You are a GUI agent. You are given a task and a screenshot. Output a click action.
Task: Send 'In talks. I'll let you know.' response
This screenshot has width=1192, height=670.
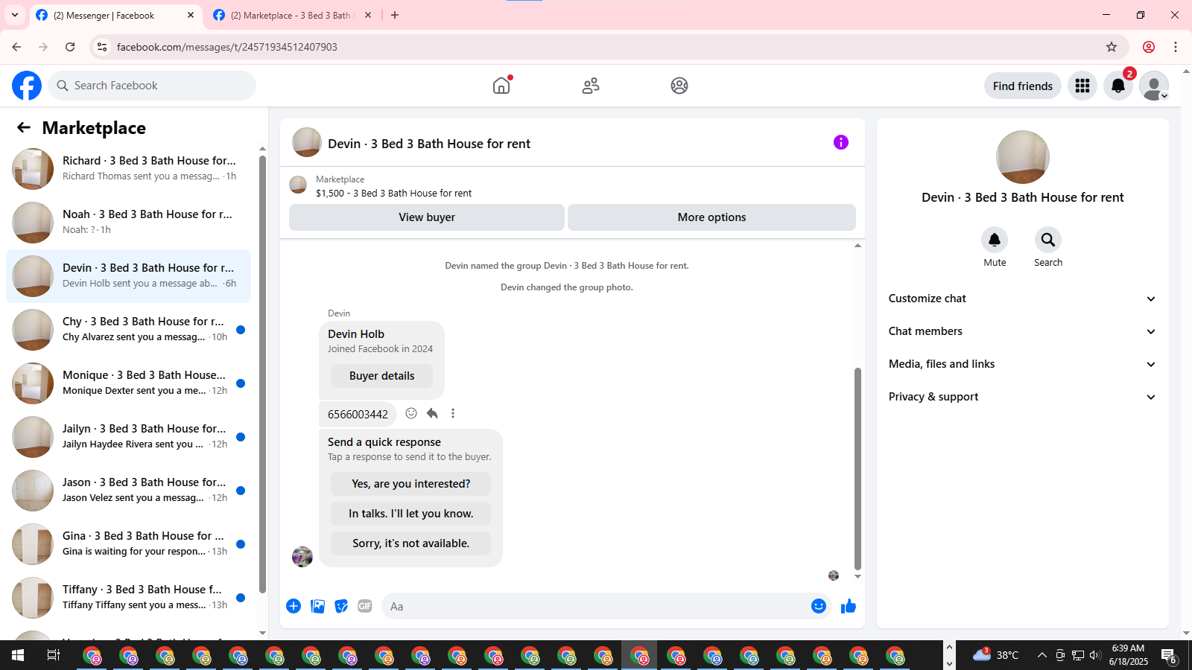(x=410, y=514)
